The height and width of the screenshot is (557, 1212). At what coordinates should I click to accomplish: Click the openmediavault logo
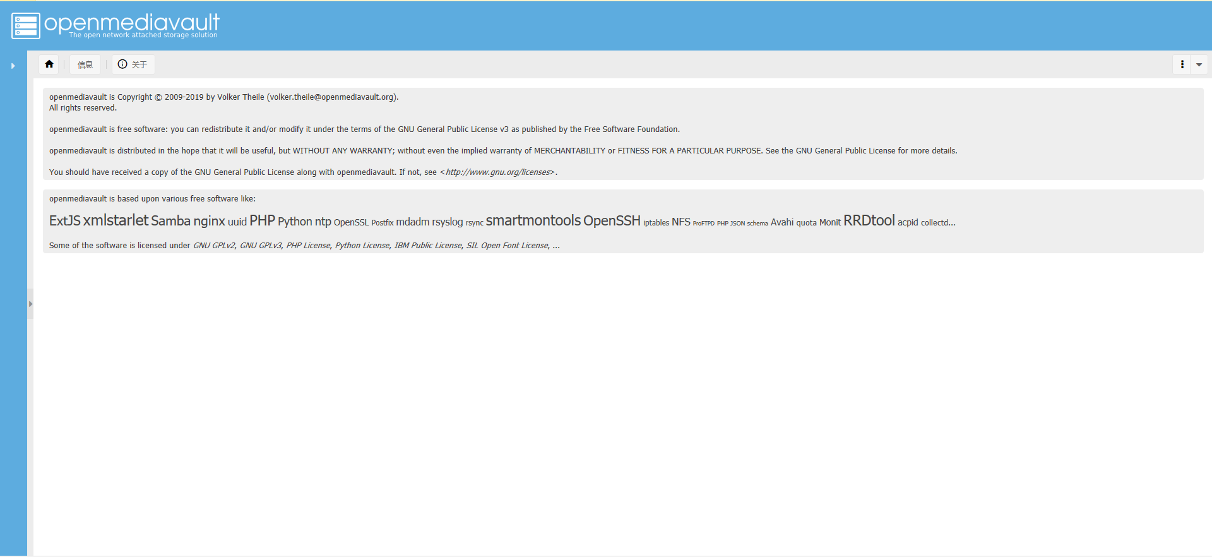116,26
